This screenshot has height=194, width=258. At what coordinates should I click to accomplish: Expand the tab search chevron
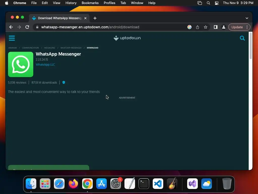247,18
